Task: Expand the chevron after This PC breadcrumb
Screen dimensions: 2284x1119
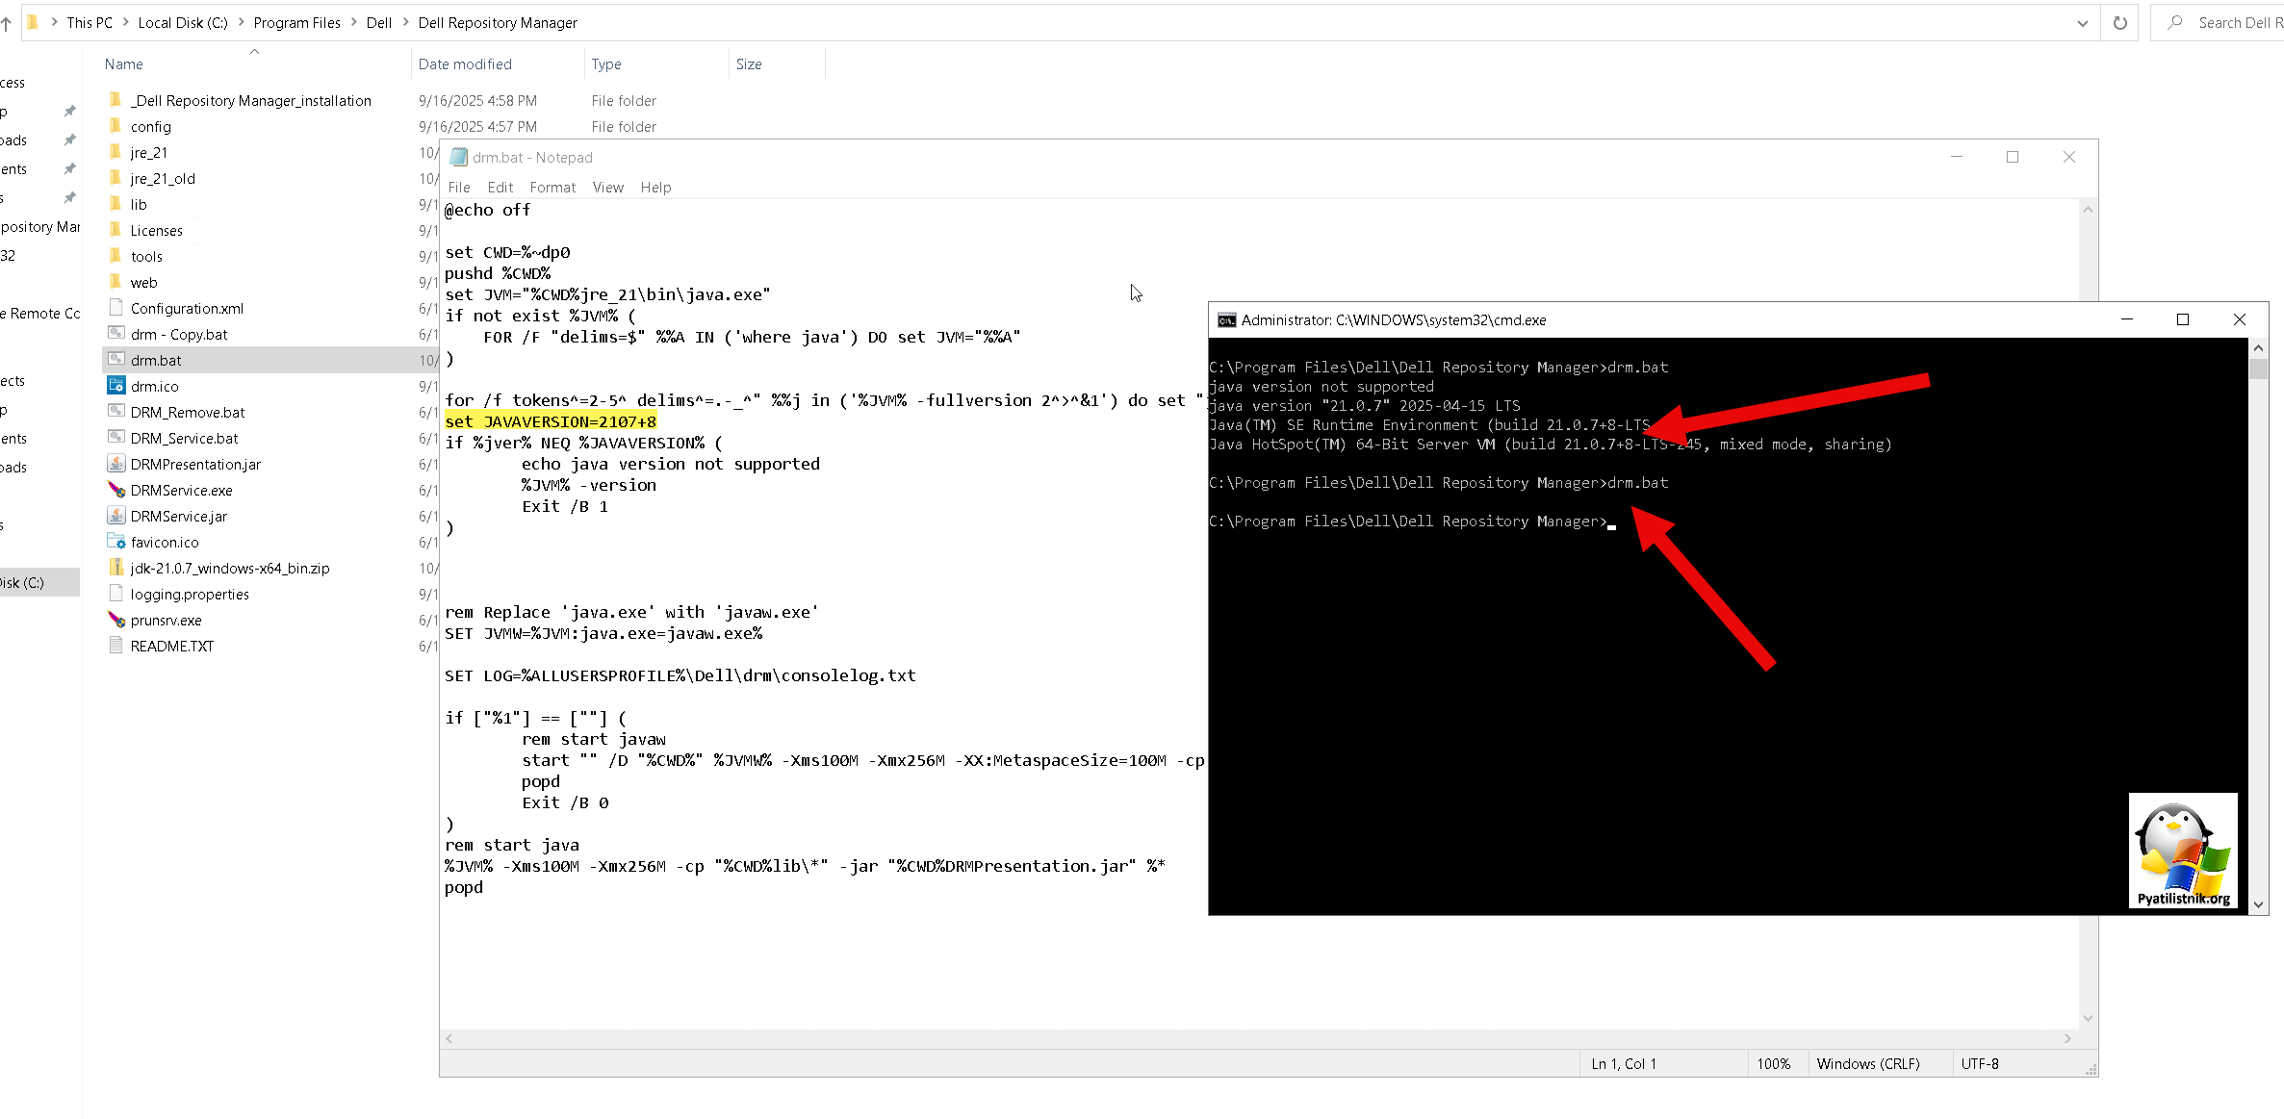Action: [125, 22]
